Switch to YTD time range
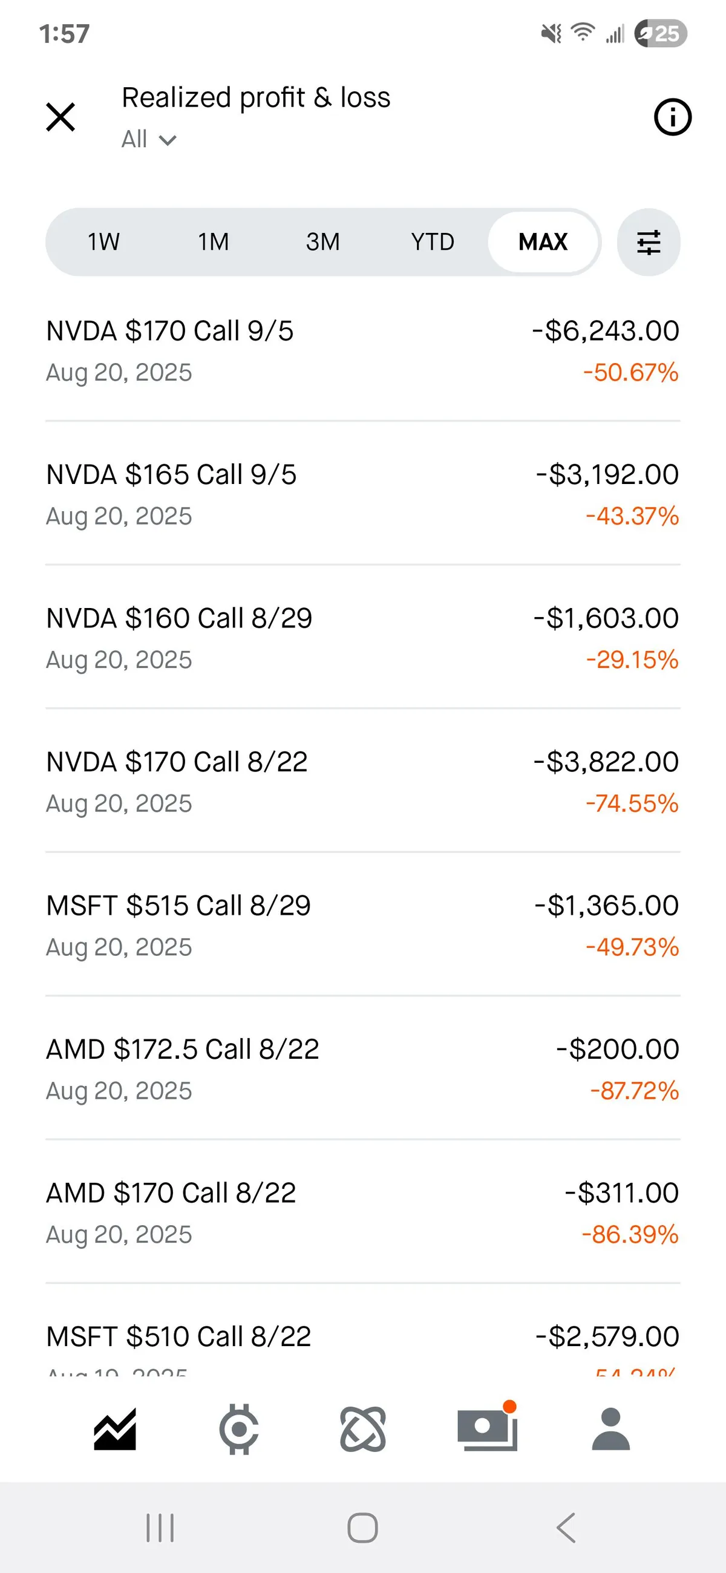726x1573 pixels. 433,243
